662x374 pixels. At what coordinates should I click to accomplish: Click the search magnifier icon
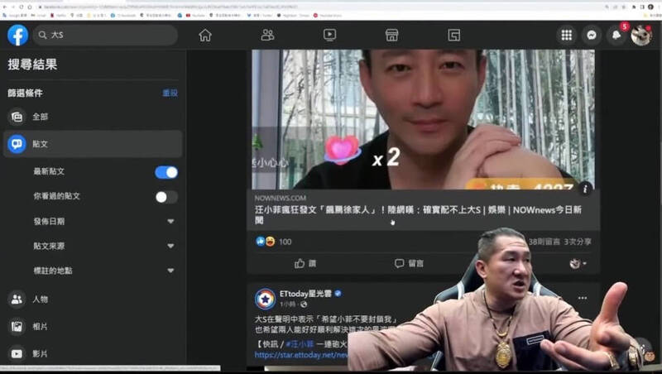tap(43, 35)
